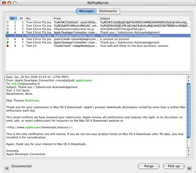Click the green status dot on message 4
This screenshot has width=196, height=173.
[x=7, y=32]
